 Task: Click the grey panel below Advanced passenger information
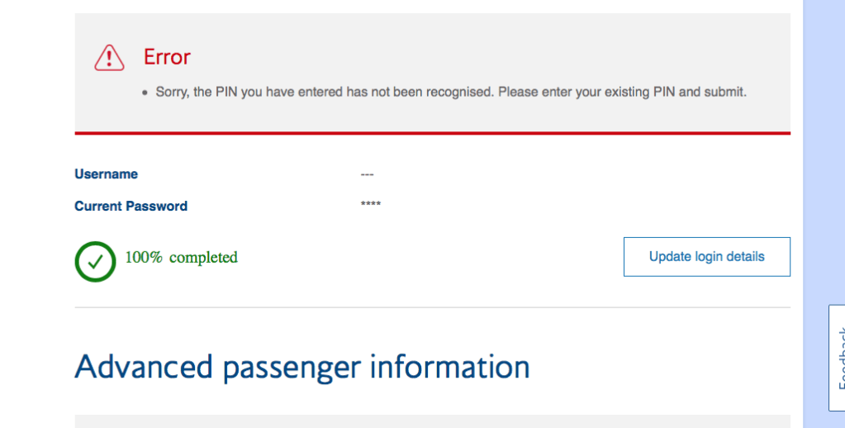432,421
